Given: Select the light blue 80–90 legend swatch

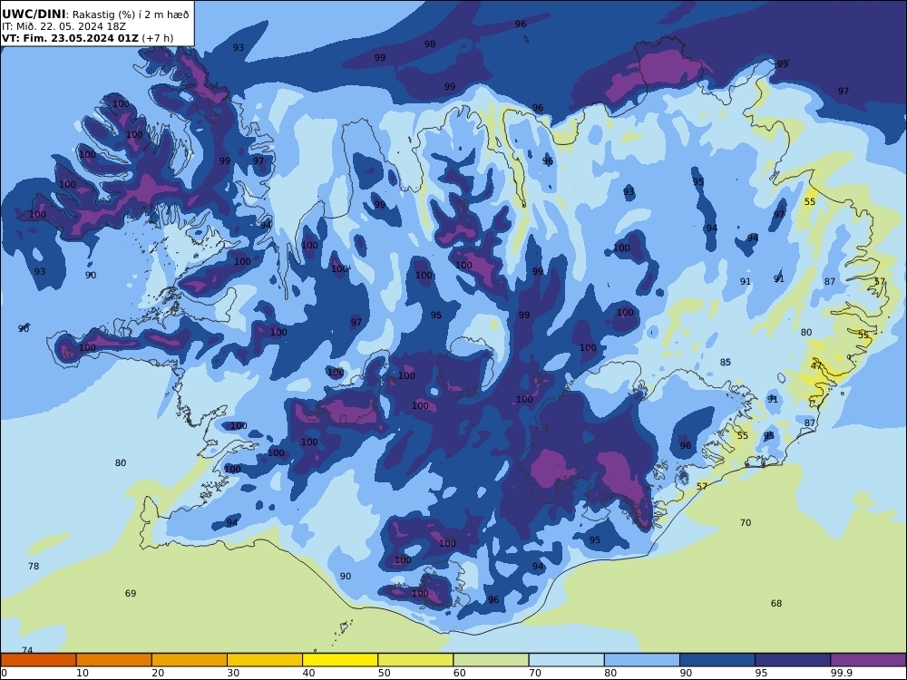Looking at the screenshot, I should tap(641, 660).
